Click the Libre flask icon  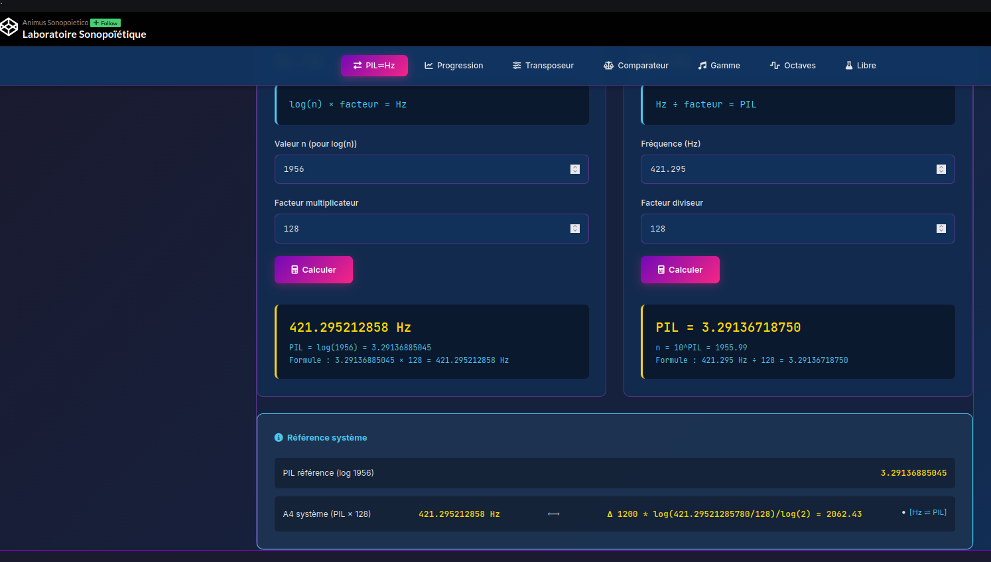pos(848,66)
